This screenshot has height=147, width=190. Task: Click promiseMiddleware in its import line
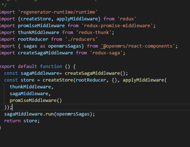pos(41,26)
